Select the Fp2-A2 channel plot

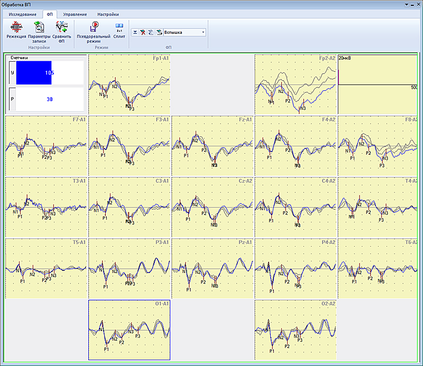(296, 85)
